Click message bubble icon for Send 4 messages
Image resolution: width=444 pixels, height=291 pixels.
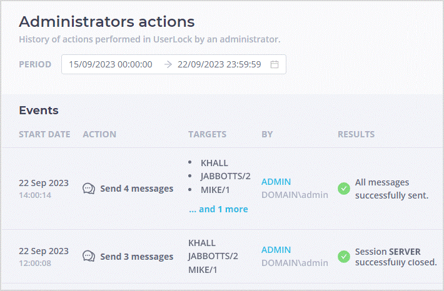pos(89,189)
